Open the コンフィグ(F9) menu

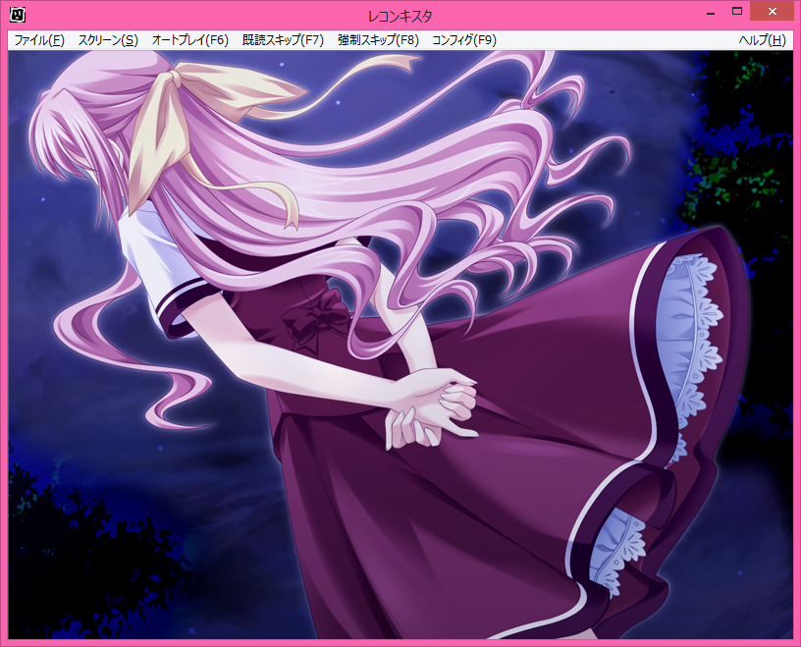(x=464, y=40)
